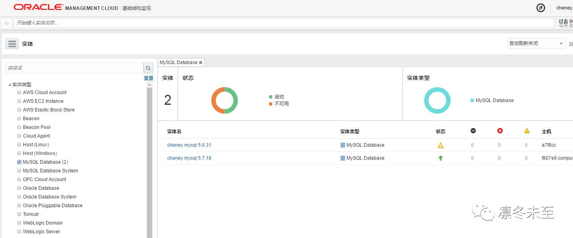Click the compass icon in header
This screenshot has width=573, height=238.
point(541,8)
